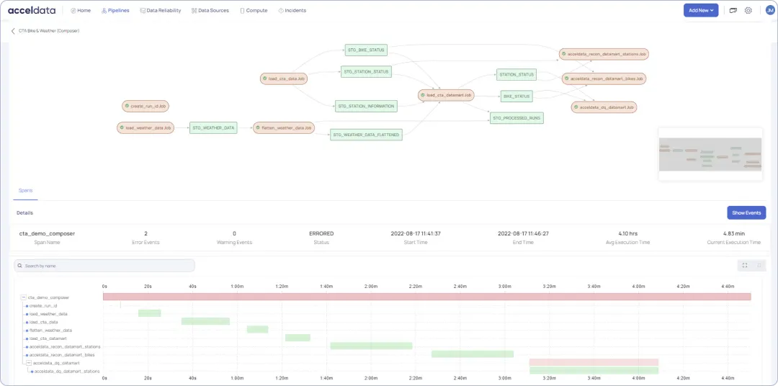Select the flatten_weather_data Job node
778x386 pixels.
tap(284, 128)
